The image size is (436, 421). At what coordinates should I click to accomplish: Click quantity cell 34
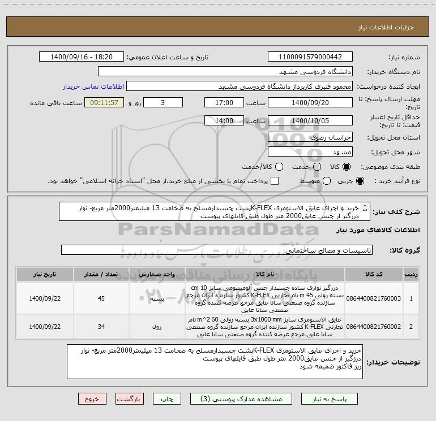pyautogui.click(x=101, y=327)
